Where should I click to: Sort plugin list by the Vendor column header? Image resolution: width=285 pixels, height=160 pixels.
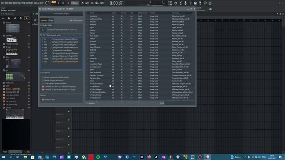click(x=152, y=13)
